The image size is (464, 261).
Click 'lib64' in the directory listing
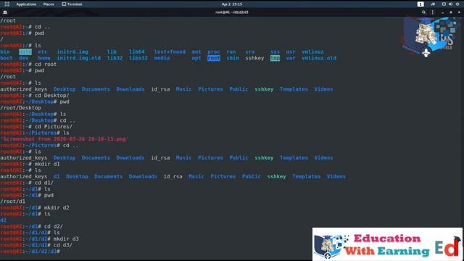point(137,51)
